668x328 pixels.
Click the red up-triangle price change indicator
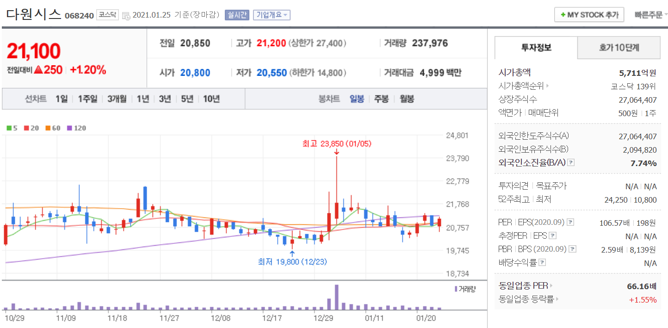tap(38, 70)
